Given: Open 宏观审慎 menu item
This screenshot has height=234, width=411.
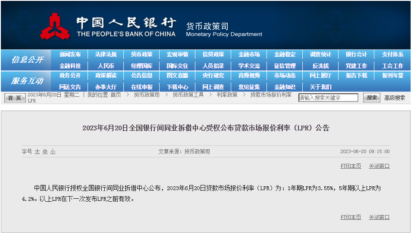Looking at the screenshot, I should coord(177,54).
